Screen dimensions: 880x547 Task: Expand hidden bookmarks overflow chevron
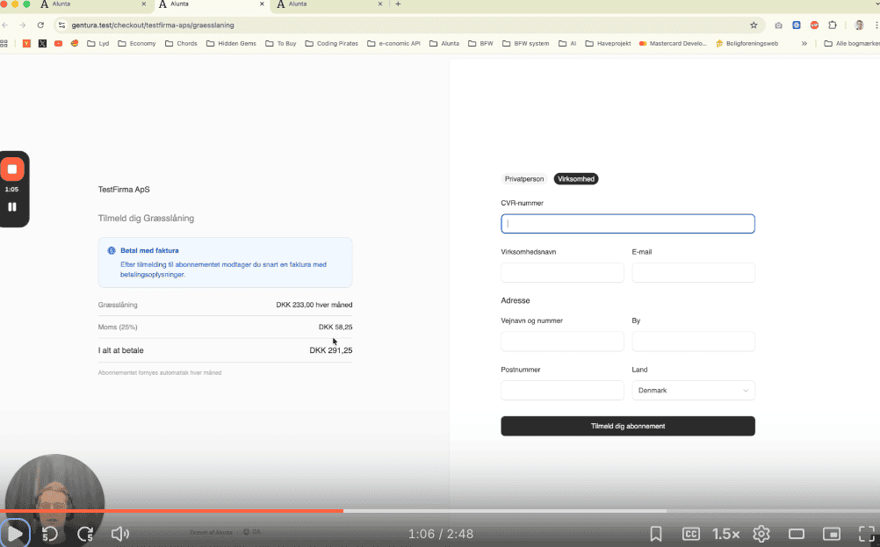point(804,43)
